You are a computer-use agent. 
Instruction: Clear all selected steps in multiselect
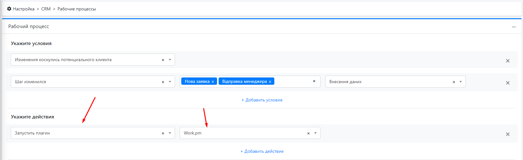(x=314, y=81)
